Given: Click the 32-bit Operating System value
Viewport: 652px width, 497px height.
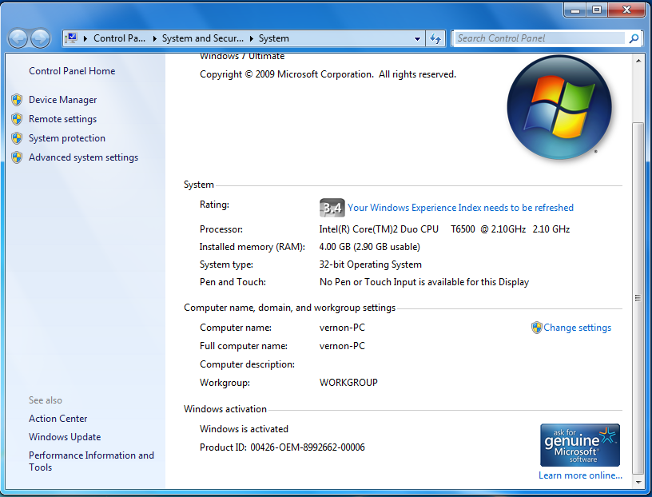Looking at the screenshot, I should pos(370,264).
